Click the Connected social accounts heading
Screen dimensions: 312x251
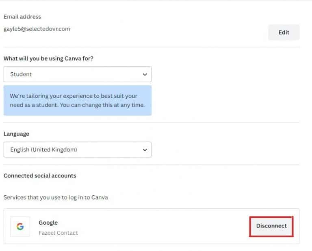(x=40, y=175)
